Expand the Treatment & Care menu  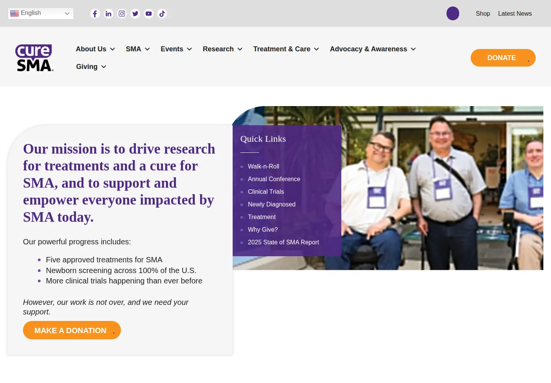click(x=286, y=49)
